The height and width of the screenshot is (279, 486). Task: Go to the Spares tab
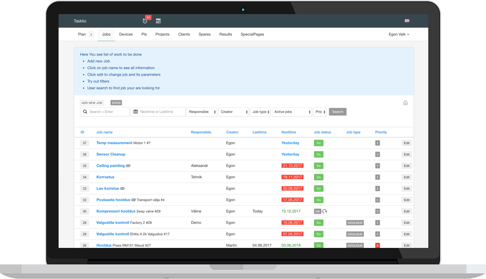tap(204, 34)
